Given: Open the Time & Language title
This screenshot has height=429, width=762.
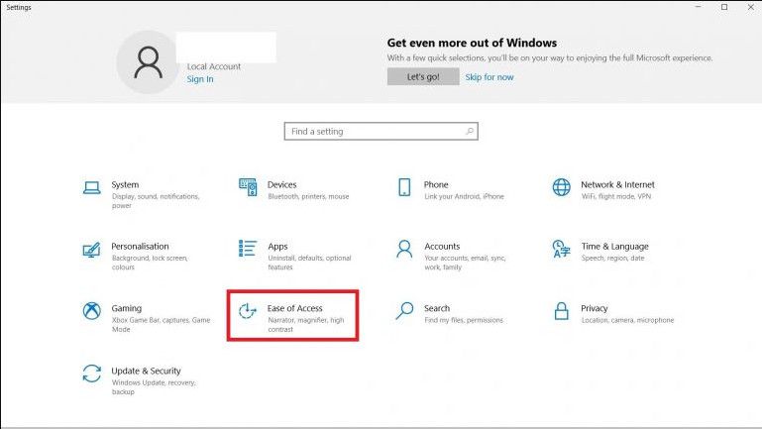Looking at the screenshot, I should (614, 247).
